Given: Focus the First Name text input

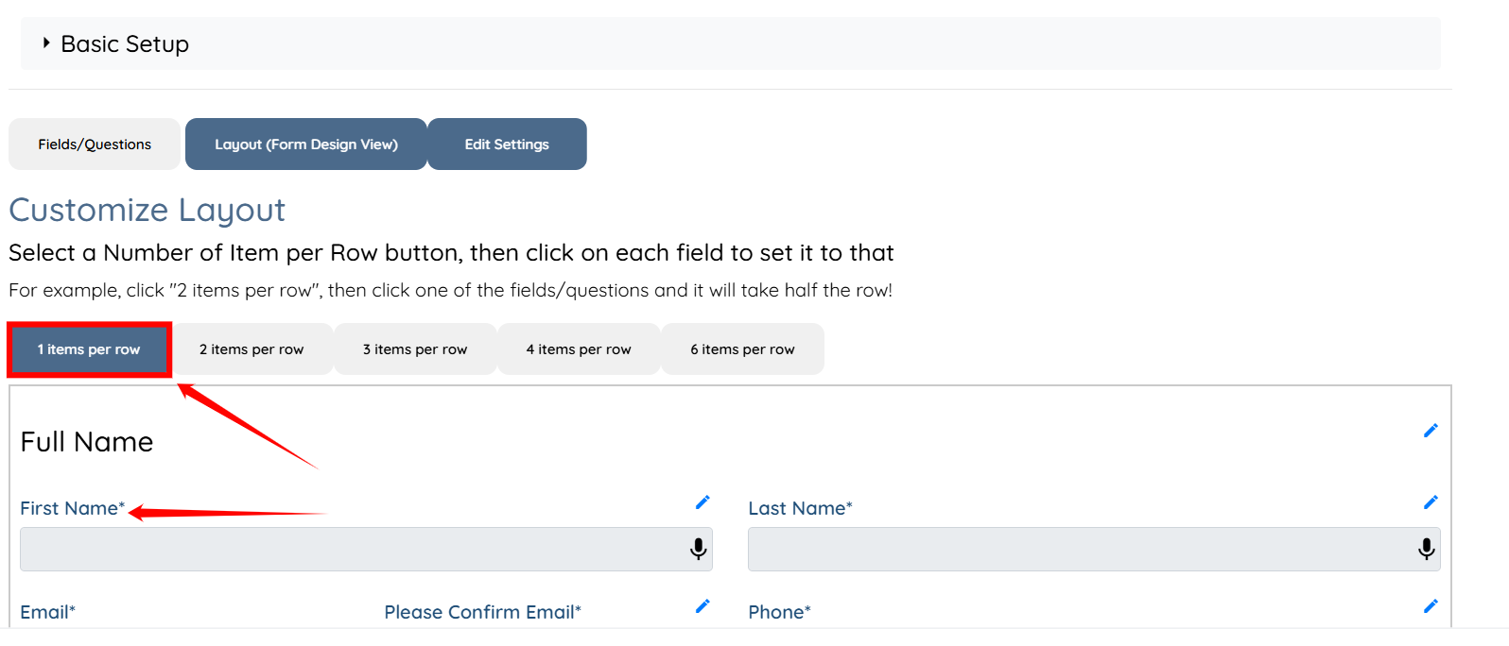Looking at the screenshot, I should click(350, 549).
